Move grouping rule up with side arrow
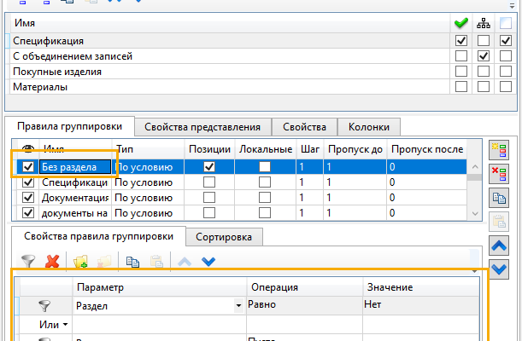Screen dimensions: 522x341 point(501,246)
